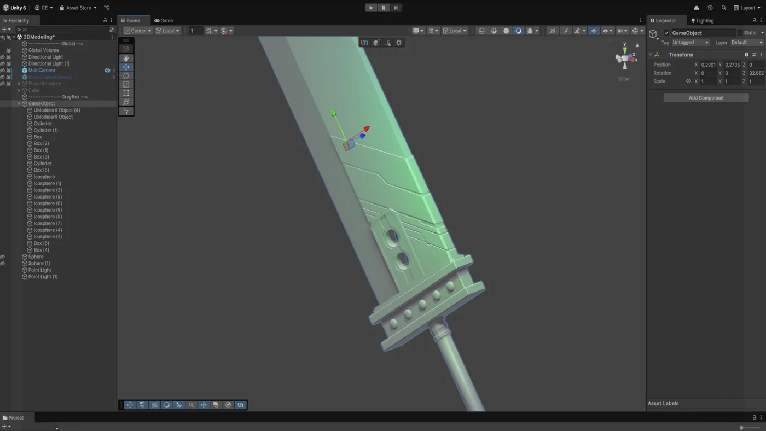The width and height of the screenshot is (766, 431).
Task: Click the UModeler add cube primitive icon
Action: tap(376, 43)
